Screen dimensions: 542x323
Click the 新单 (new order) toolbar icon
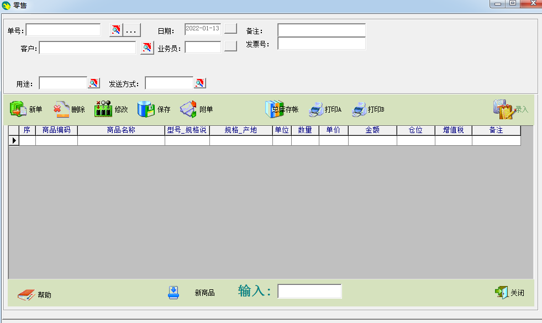pos(18,109)
